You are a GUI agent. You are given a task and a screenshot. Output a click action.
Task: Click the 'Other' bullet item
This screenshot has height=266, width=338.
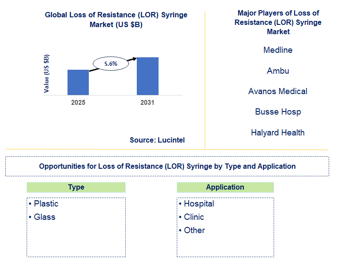pyautogui.click(x=192, y=230)
